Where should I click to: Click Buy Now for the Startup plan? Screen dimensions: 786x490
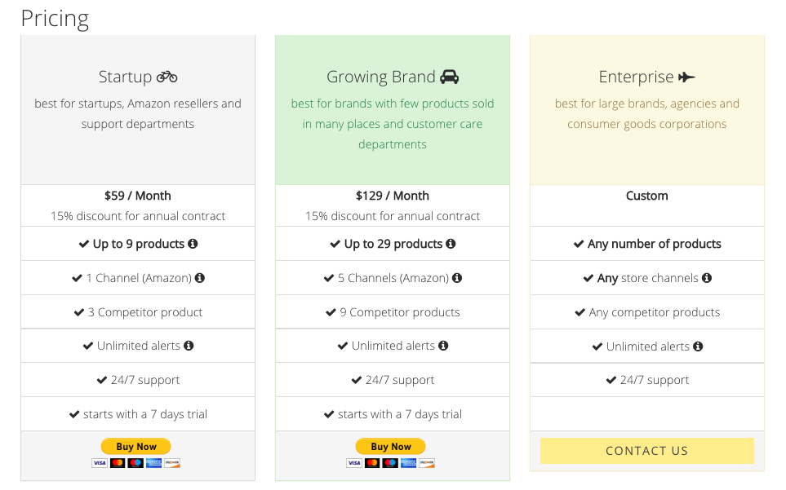135,446
